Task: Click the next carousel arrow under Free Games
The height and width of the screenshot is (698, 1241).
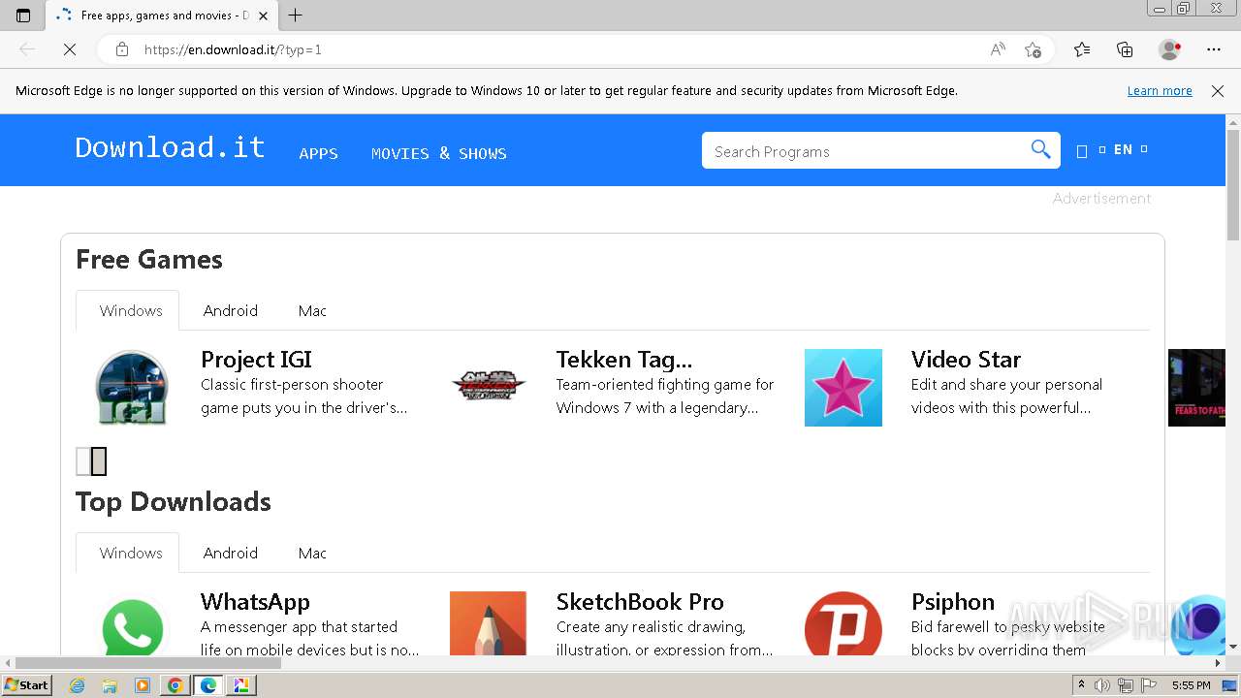Action: (99, 461)
